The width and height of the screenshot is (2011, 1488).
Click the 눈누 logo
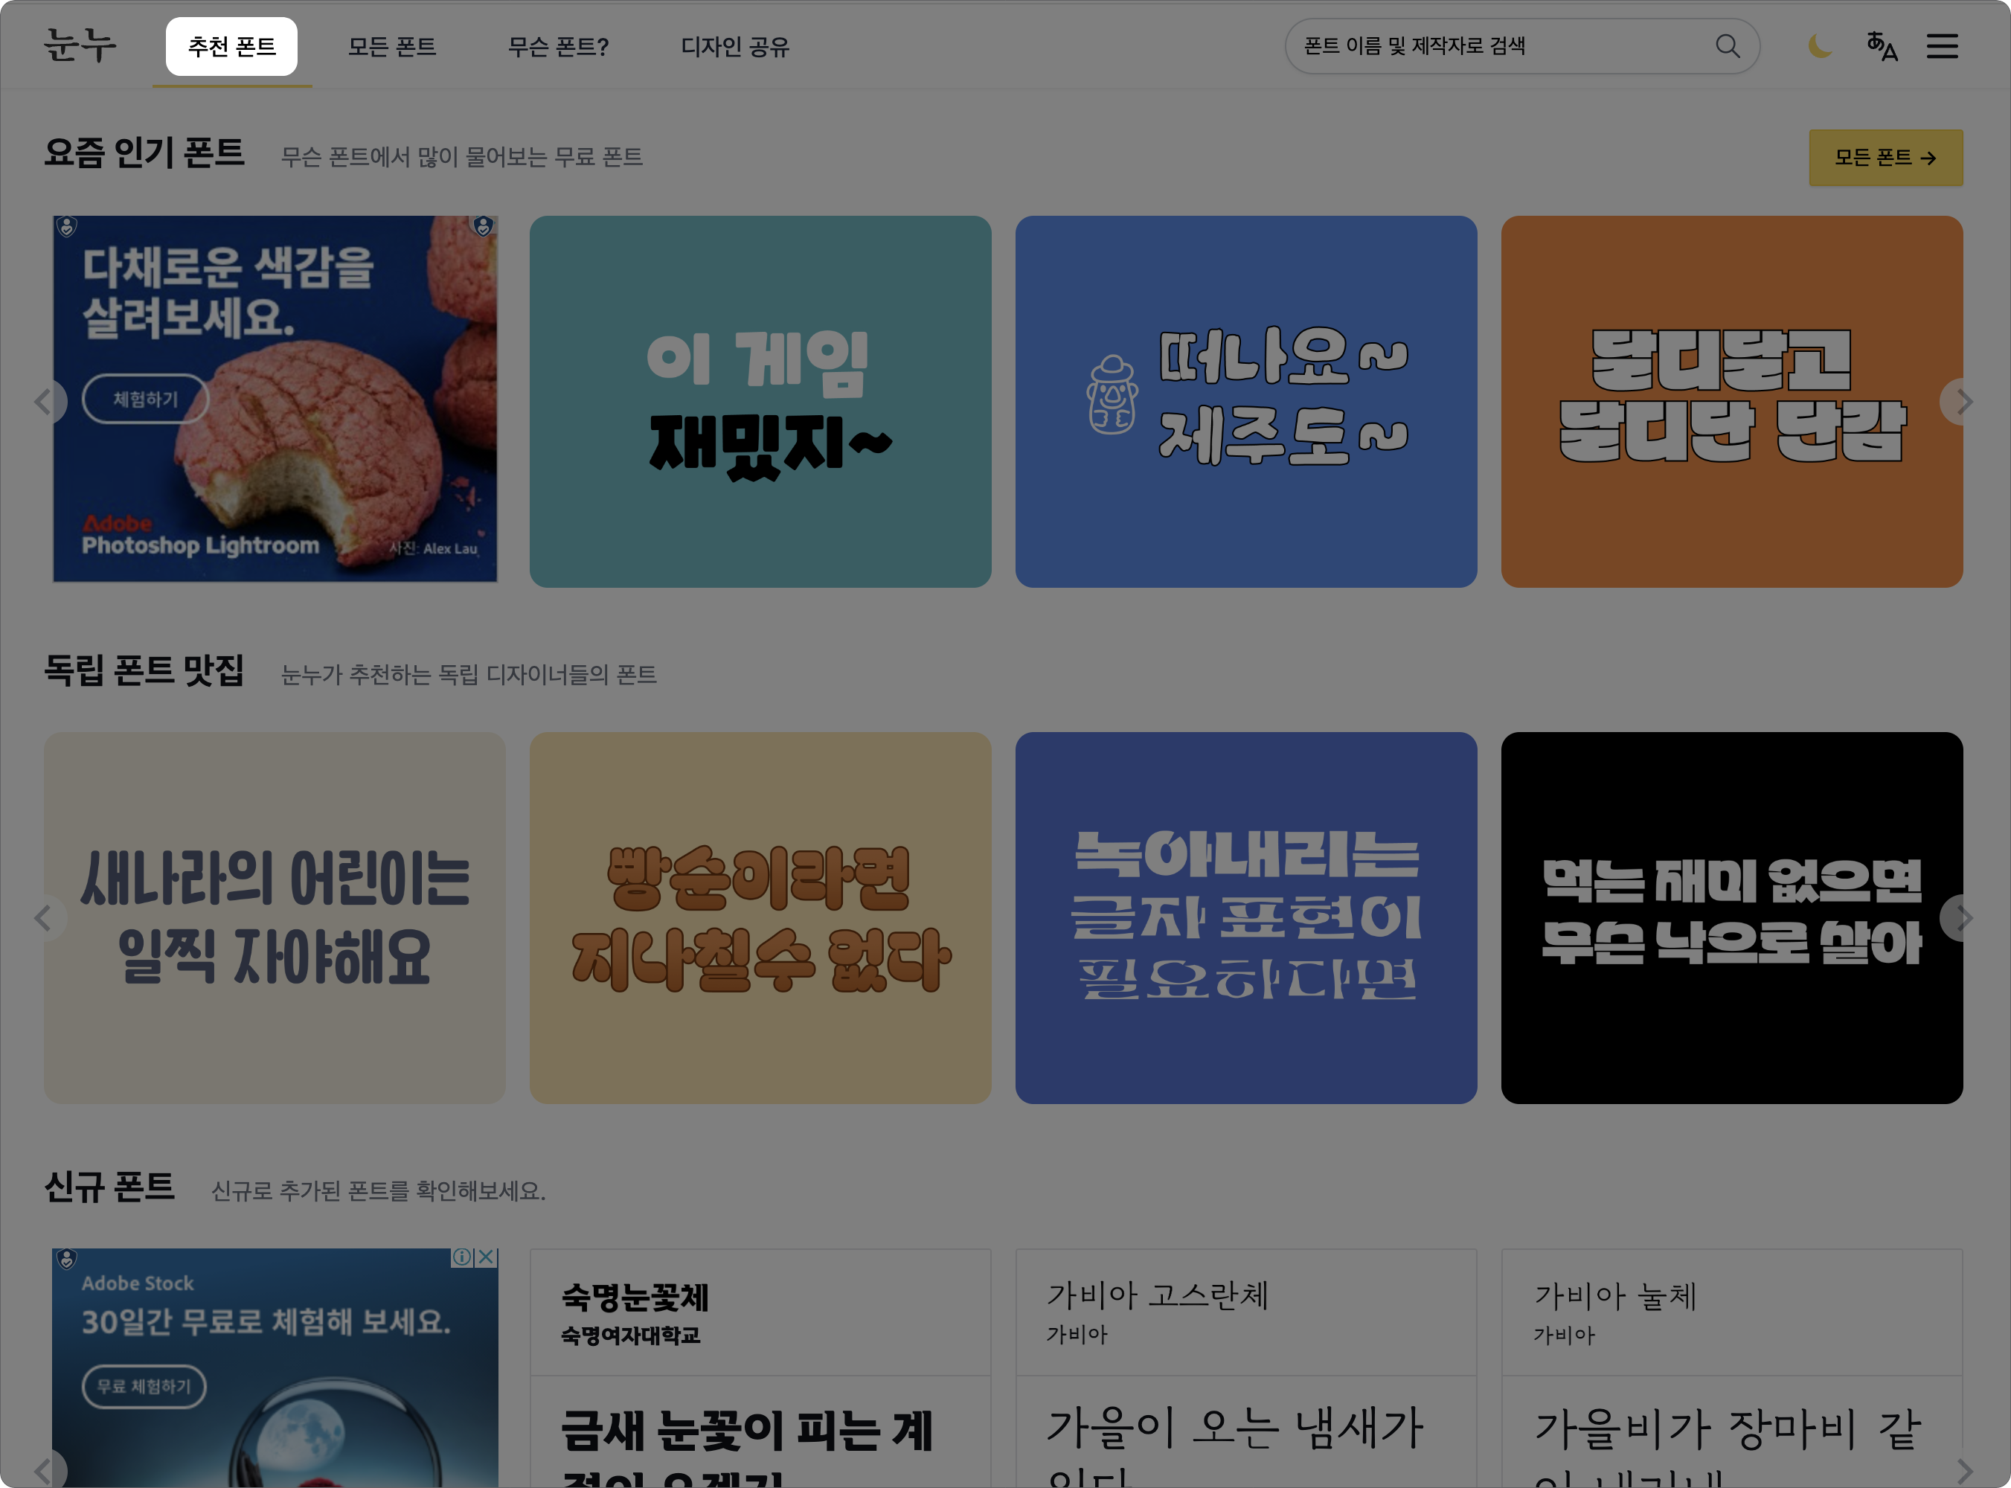coord(80,45)
